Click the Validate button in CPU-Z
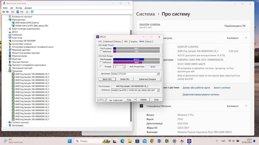Screen dimensions: 259x145 coord(143,100)
